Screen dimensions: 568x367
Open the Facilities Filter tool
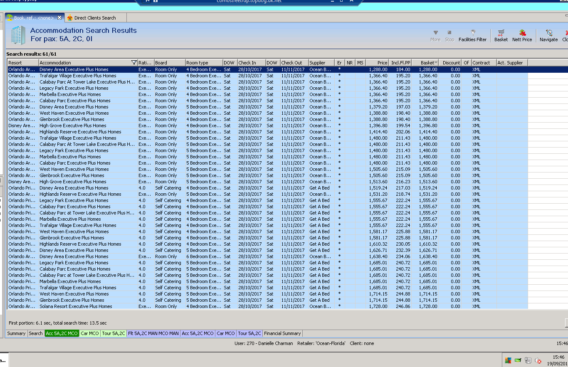[x=472, y=36]
